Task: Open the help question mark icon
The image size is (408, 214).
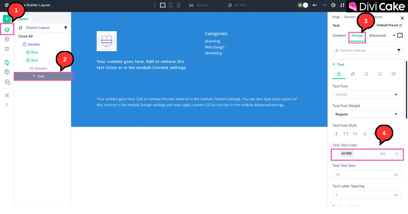Action: point(7,105)
